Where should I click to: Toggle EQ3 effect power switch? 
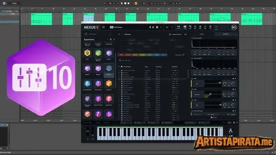pos(192,100)
